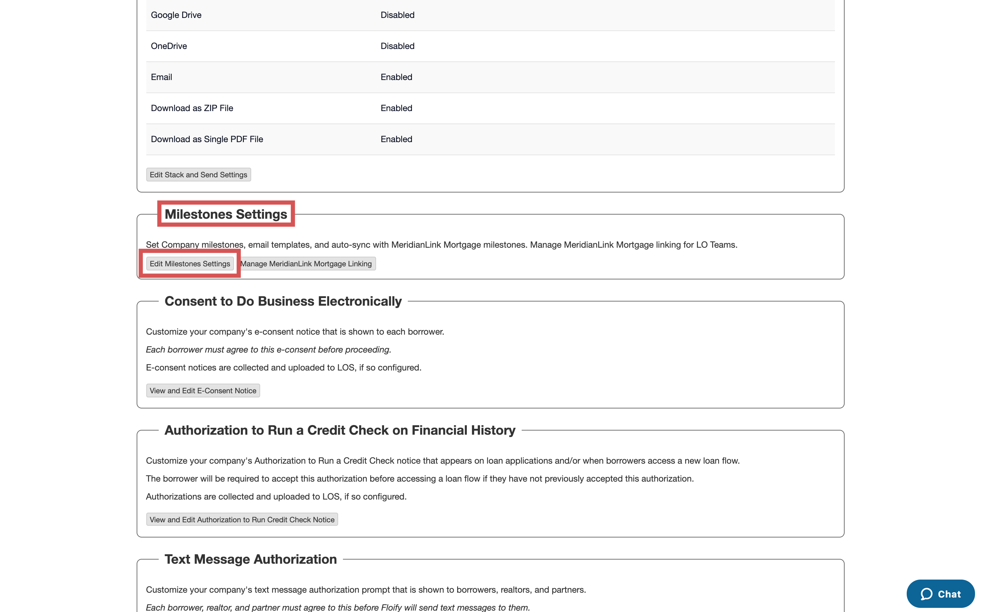Open View and Edit E-Consent Notice

203,391
